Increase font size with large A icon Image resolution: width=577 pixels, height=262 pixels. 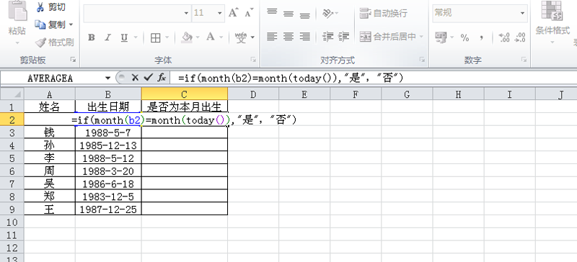point(234,13)
